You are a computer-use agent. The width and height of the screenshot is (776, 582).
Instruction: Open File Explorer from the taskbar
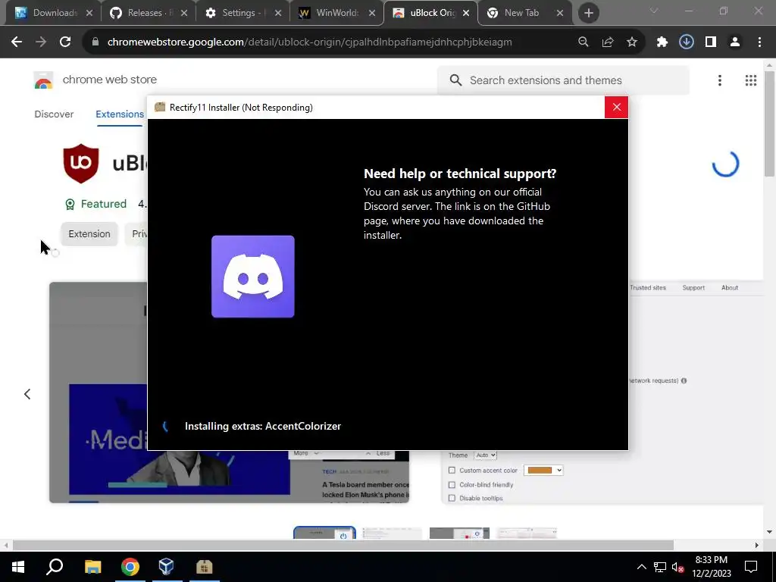[x=92, y=567]
